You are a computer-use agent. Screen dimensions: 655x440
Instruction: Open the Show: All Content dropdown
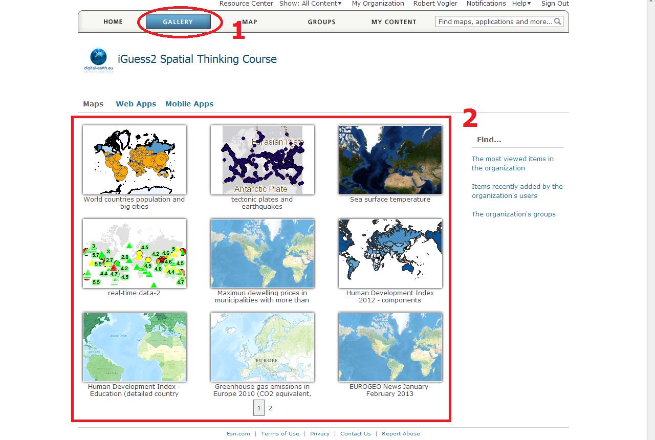tap(311, 4)
